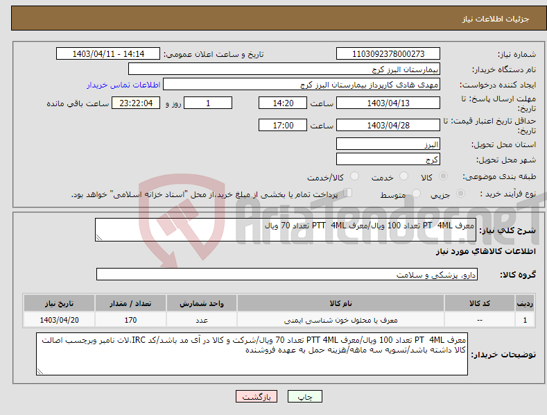Click the گروه کالا field دارو، پزشکی و سلامت
The image size is (547, 415).
click(x=287, y=274)
